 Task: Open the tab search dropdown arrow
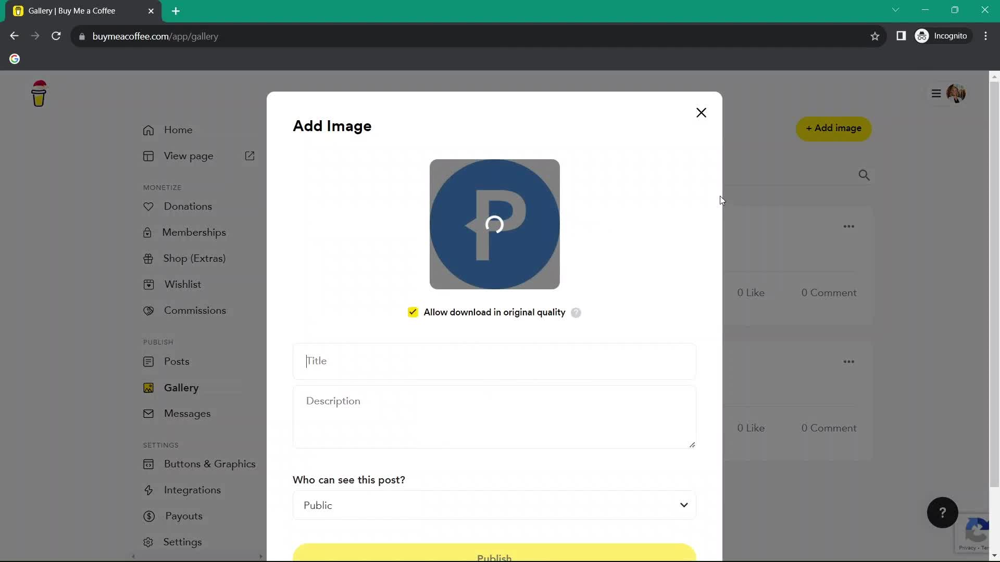[896, 10]
